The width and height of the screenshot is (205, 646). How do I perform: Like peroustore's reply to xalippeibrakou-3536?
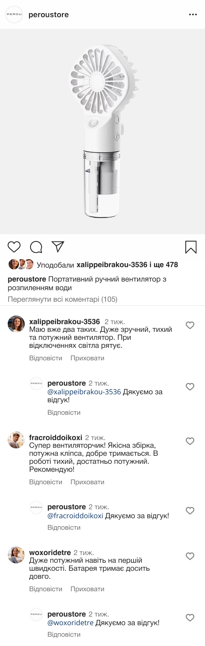[x=190, y=387]
